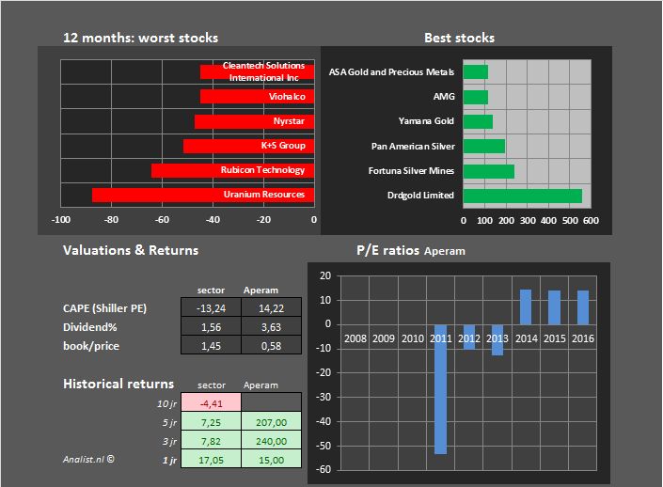Click the Uranium Resources red bar
This screenshot has width=663, height=487.
pyautogui.click(x=203, y=195)
